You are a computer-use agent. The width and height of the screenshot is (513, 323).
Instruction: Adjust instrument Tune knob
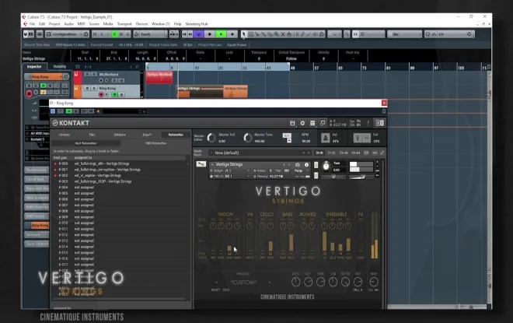326,167
